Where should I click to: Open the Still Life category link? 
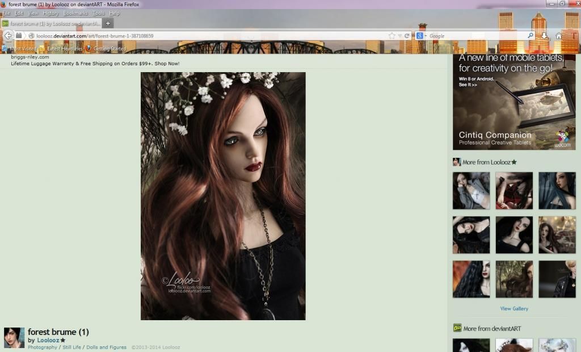71,347
